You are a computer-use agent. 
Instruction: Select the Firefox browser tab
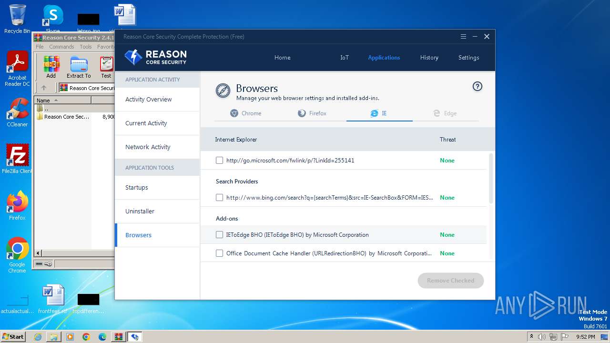312,113
